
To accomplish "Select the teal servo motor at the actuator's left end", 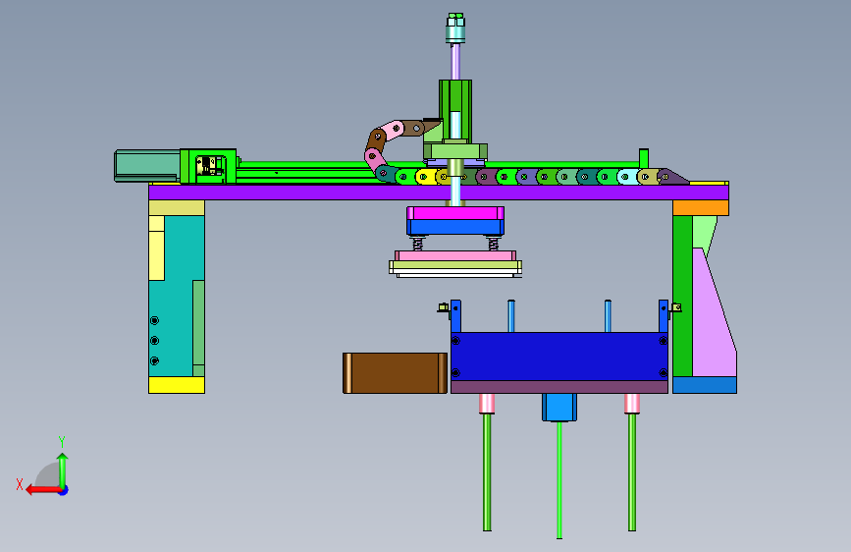I will tap(147, 165).
